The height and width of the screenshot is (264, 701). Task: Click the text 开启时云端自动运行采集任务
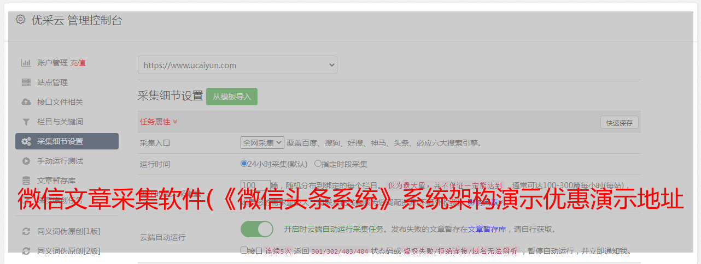point(333,229)
